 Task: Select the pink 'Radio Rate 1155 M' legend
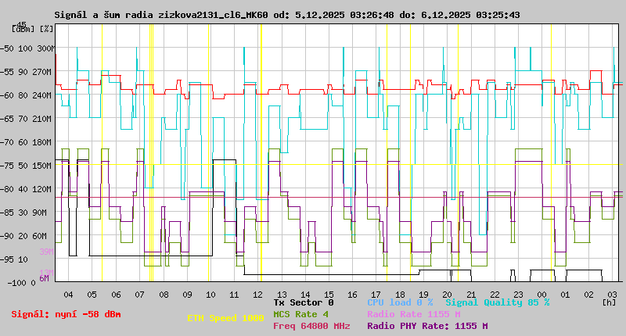[x=413, y=314]
